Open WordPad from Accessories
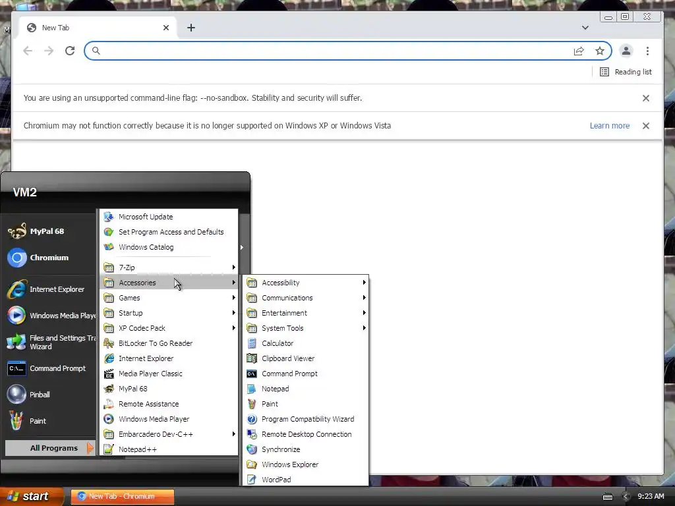The image size is (675, 506). point(306,480)
